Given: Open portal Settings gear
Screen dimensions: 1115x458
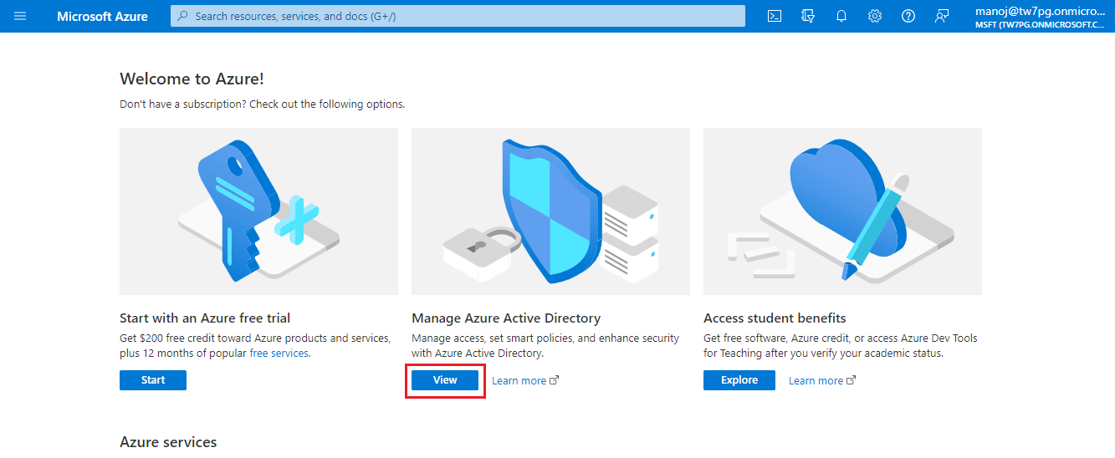Looking at the screenshot, I should [875, 16].
